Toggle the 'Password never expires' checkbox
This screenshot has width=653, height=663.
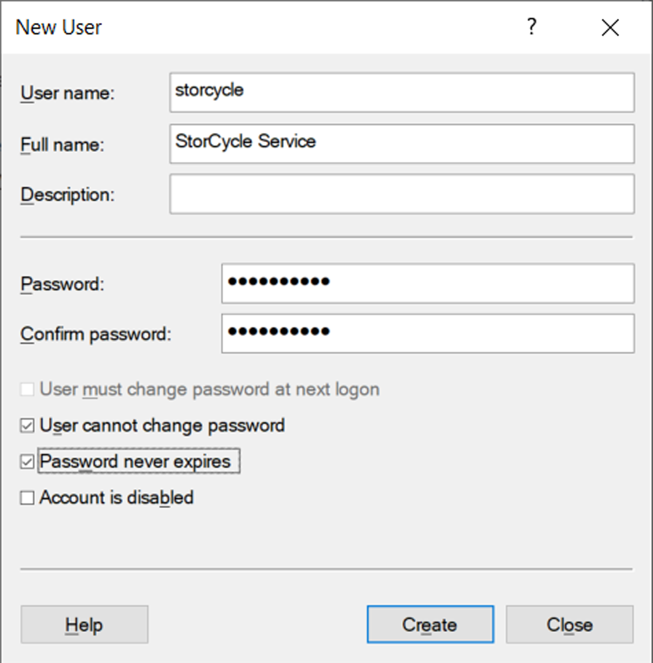[27, 462]
